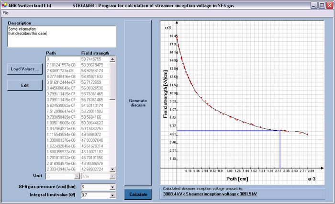Screen dimensions: 335x204
Task: Select field strength cell 42.68932724
Action: pyautogui.click(x=95, y=170)
